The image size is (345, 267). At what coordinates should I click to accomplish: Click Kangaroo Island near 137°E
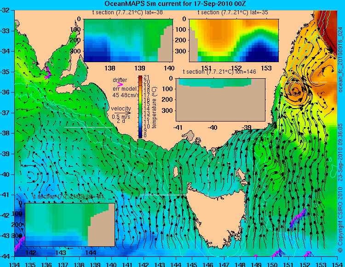point(68,89)
